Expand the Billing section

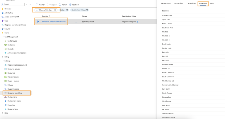tap(2, 57)
